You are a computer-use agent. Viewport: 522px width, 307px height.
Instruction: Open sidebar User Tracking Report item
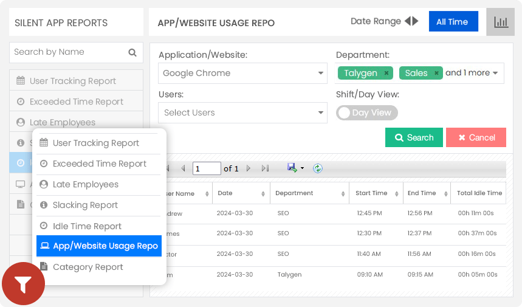click(x=76, y=81)
